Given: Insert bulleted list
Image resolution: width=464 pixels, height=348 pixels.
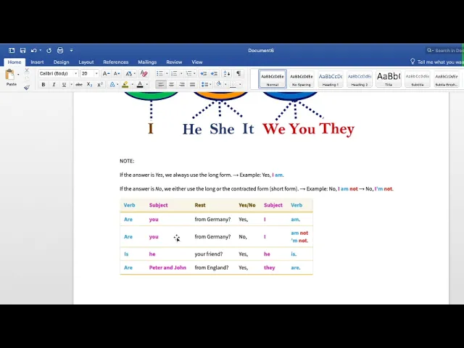Looking at the screenshot, I should point(159,73).
